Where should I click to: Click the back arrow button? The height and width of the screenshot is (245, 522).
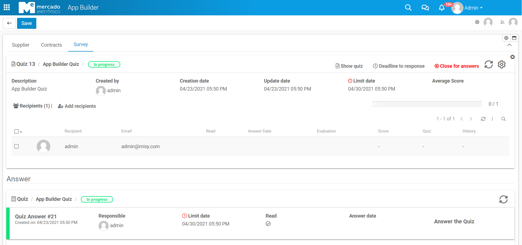[9, 23]
